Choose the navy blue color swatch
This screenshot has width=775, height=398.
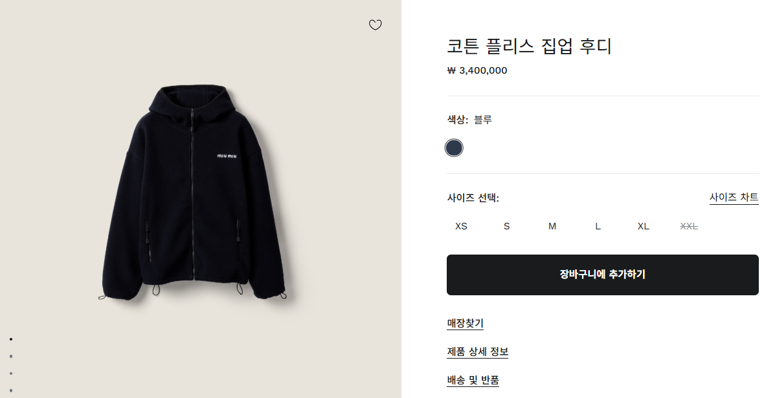(454, 148)
